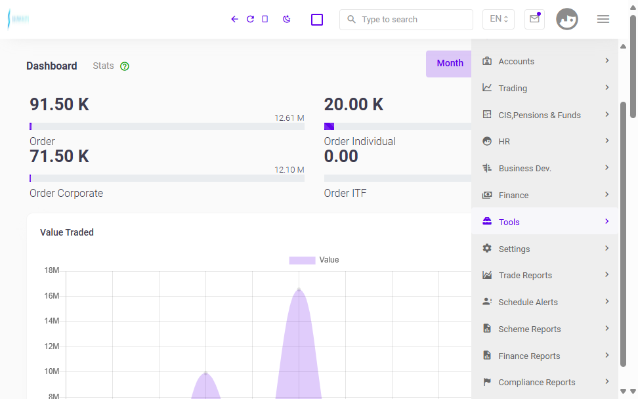Image resolution: width=638 pixels, height=399 pixels.
Task: Expand the Tools submenu chevron
Action: pyautogui.click(x=607, y=221)
